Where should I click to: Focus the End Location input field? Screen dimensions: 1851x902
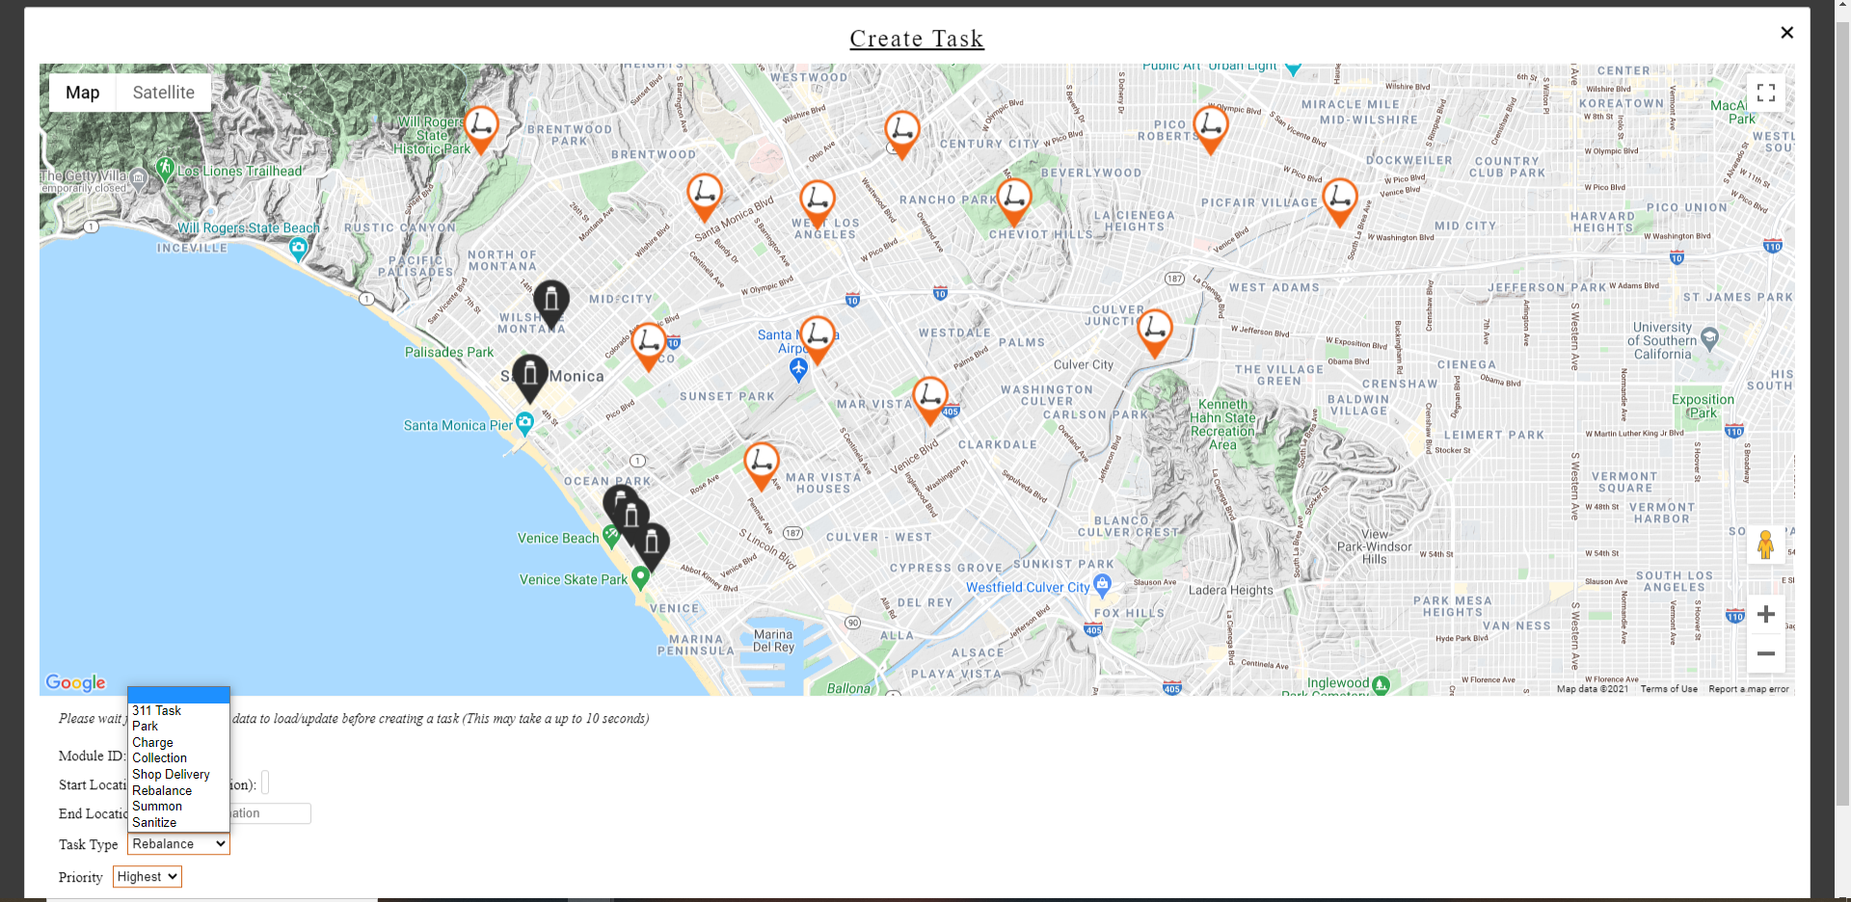point(270,813)
